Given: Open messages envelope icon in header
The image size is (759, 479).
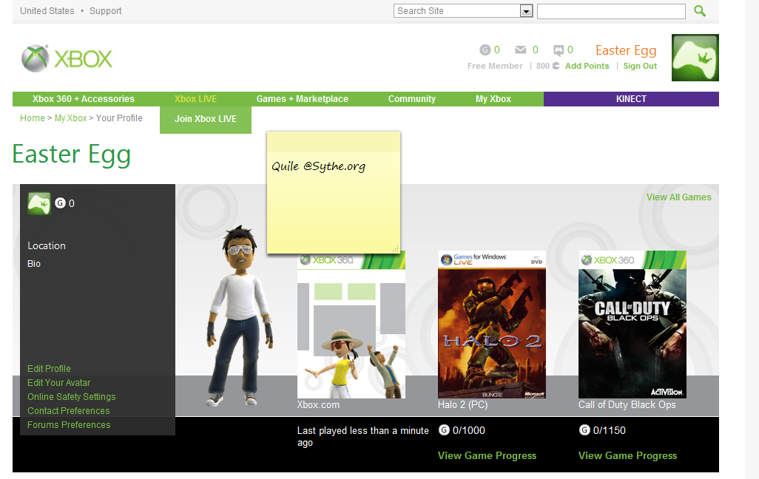Looking at the screenshot, I should tap(520, 50).
